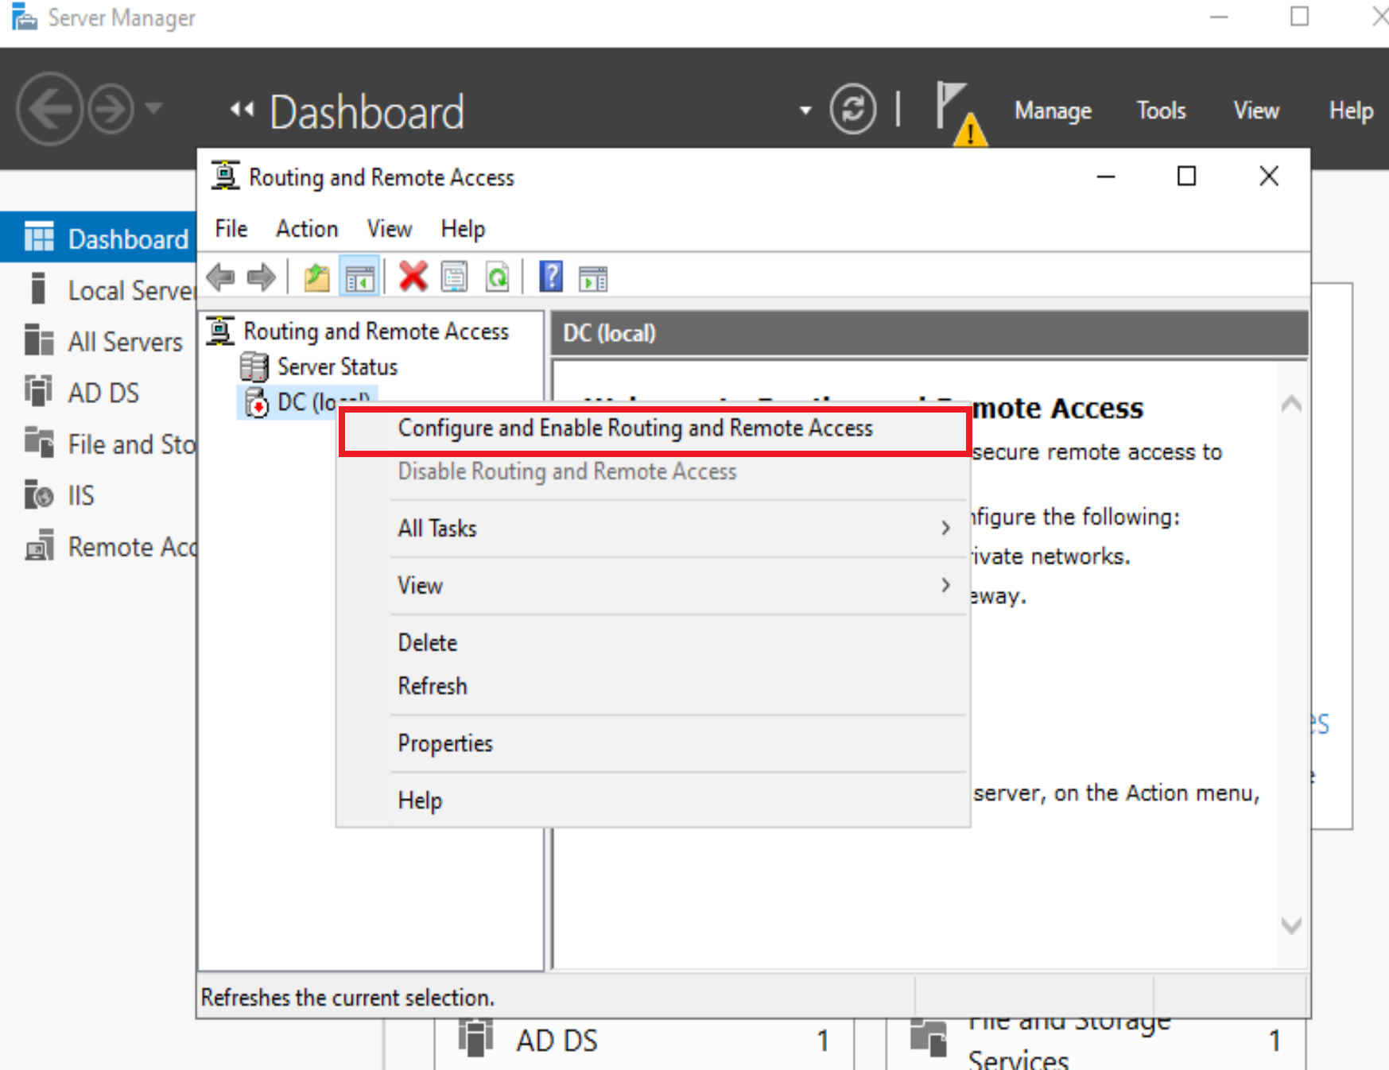Choose Refresh from the context menu
This screenshot has width=1389, height=1070.
pyautogui.click(x=653, y=686)
